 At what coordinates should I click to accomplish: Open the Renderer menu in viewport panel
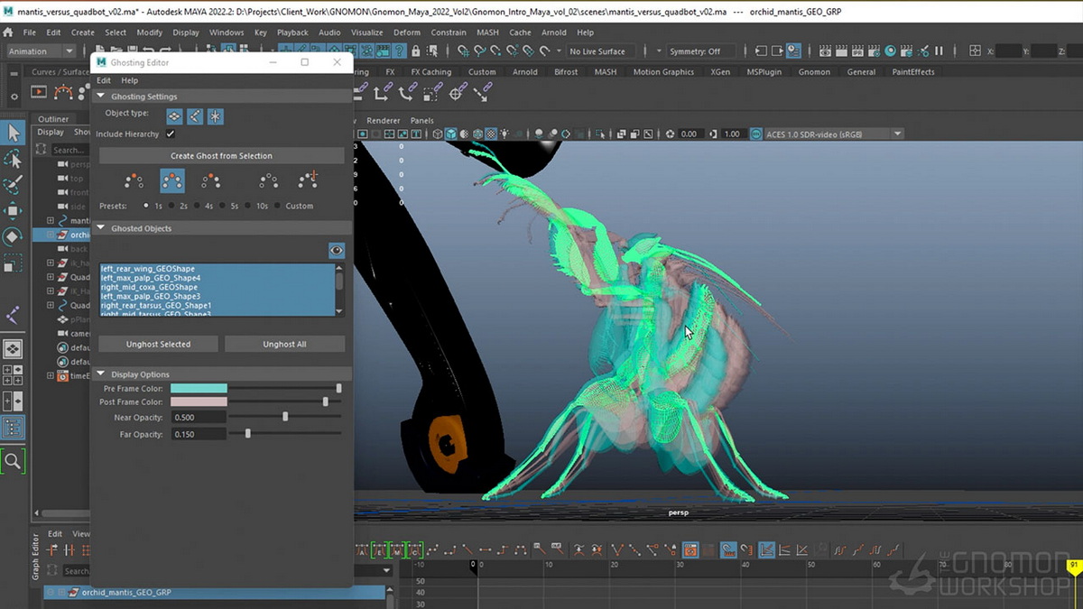coord(384,120)
